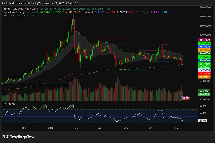Viewport: 215px width, 143px height.
Task: Select cyan legend value 0.00000
Action: coord(165,12)
